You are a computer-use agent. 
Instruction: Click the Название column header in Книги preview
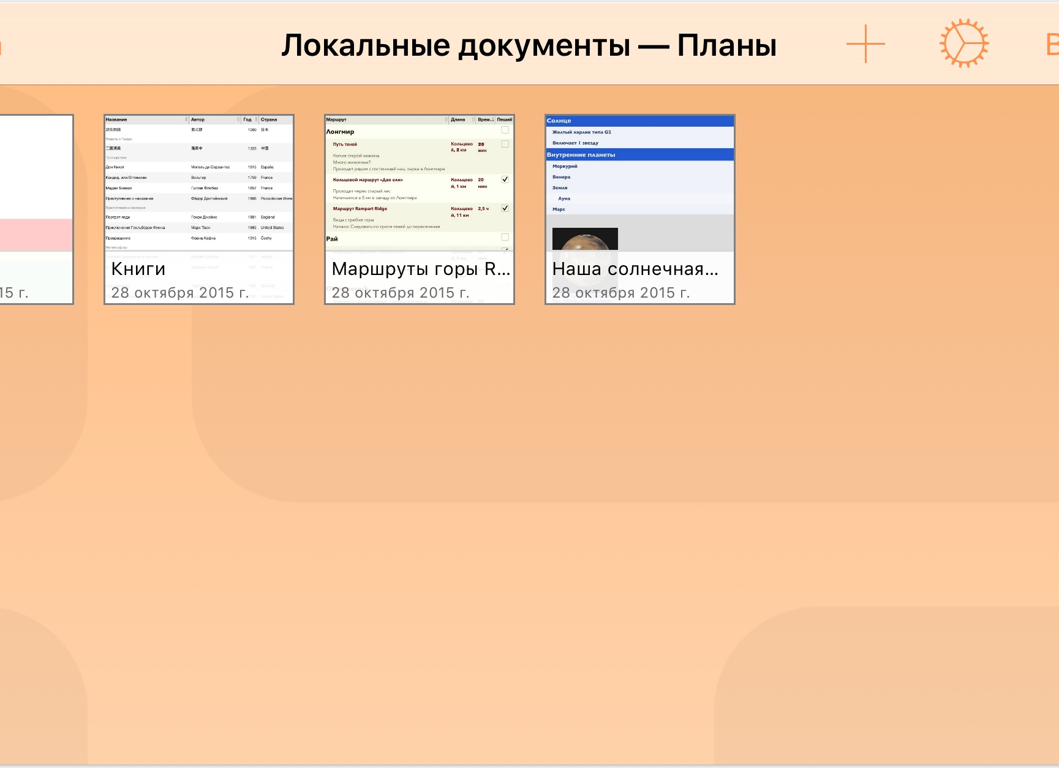116,119
